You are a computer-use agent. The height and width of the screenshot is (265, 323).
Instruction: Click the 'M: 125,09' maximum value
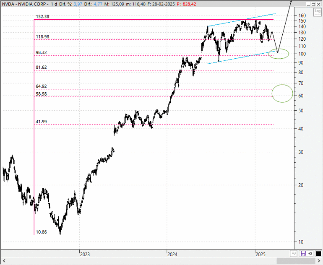point(114,4)
